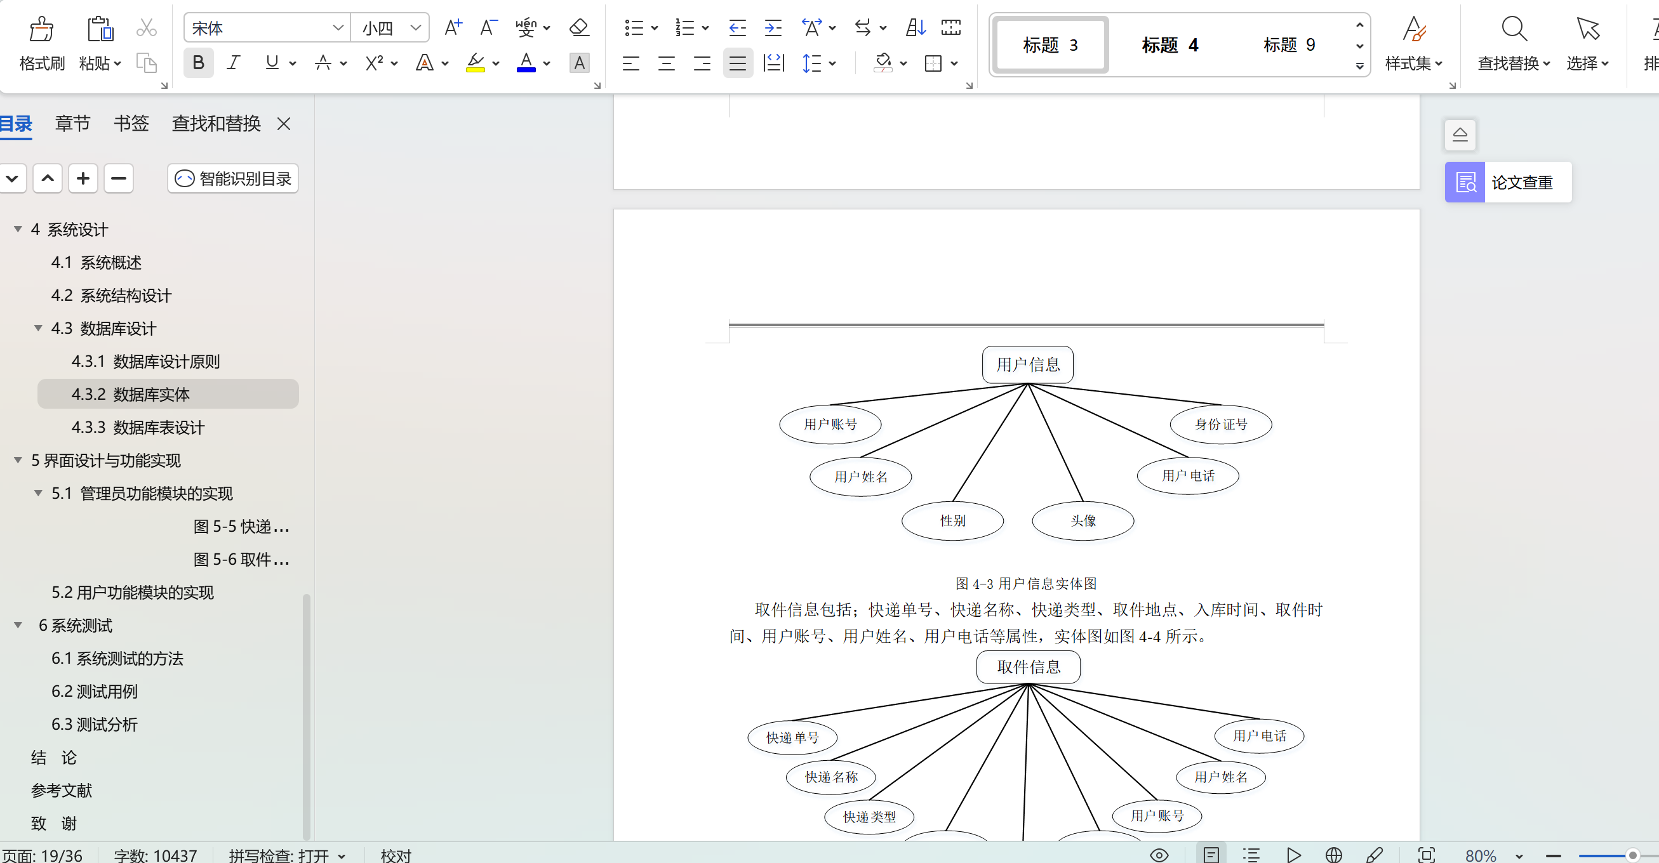1659x863 pixels.
Task: Click the web layout globe icon
Action: tap(1334, 855)
